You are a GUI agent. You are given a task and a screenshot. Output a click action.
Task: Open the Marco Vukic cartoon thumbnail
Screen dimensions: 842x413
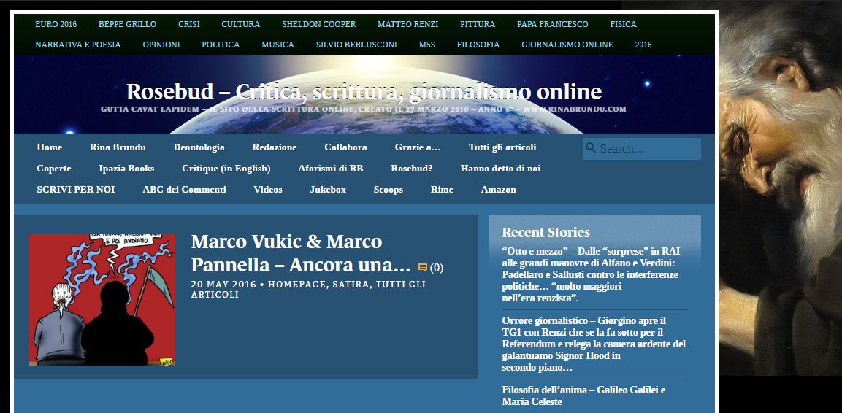(x=102, y=300)
